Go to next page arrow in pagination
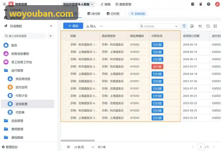Viewport: 221px width, 151px height. (x=214, y=147)
